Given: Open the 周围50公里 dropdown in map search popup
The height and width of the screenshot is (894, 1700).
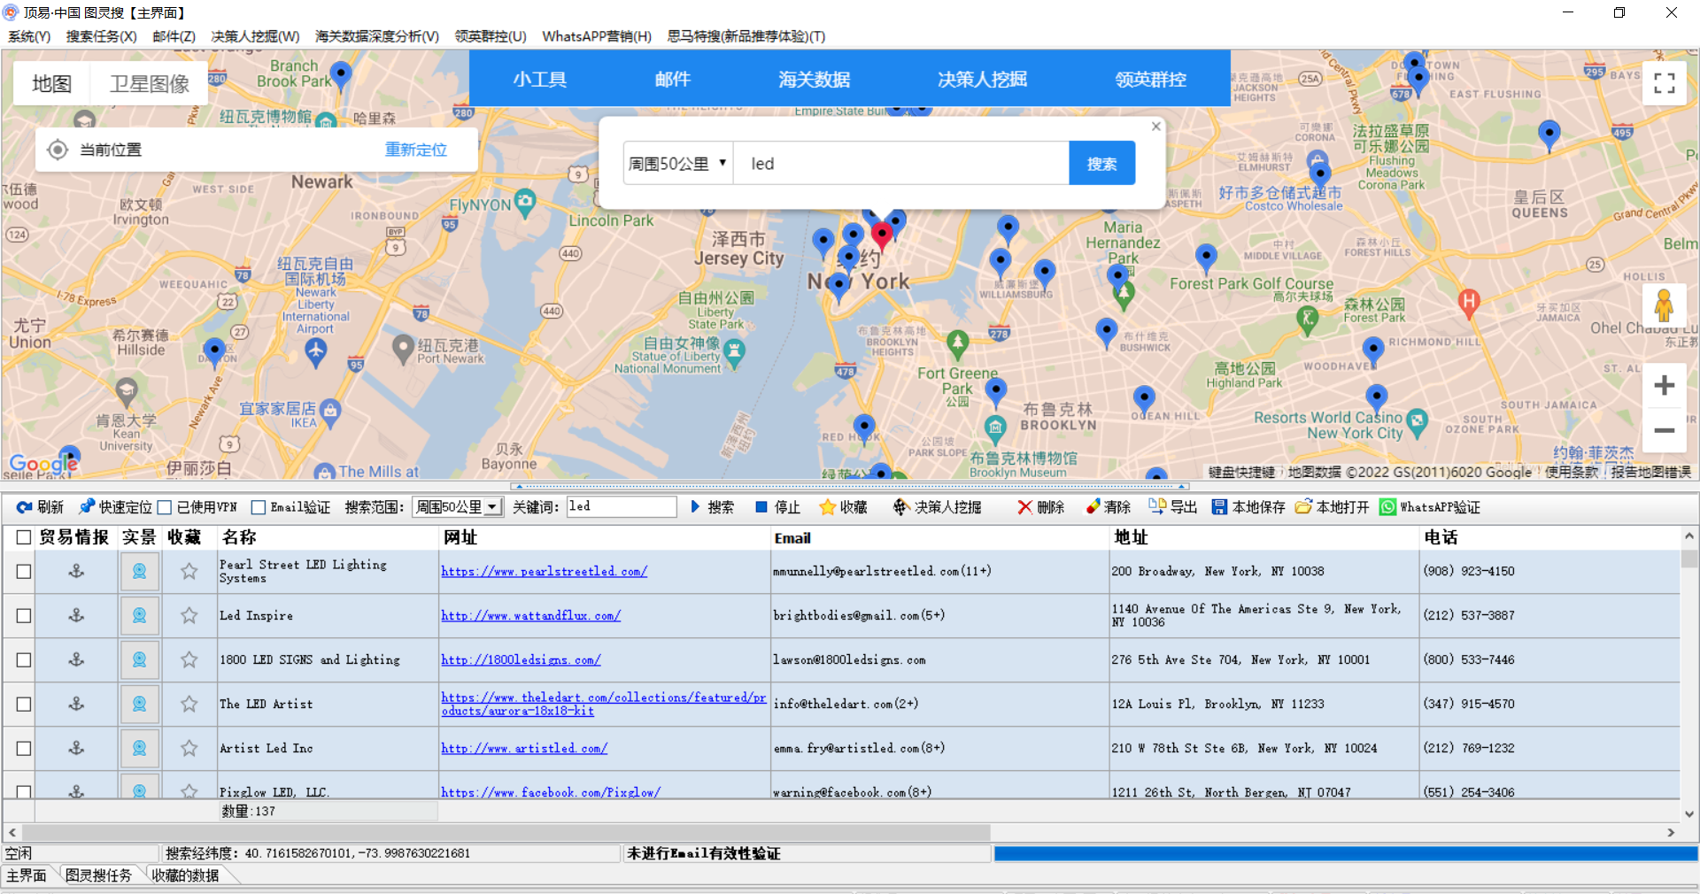Looking at the screenshot, I should pos(677,164).
